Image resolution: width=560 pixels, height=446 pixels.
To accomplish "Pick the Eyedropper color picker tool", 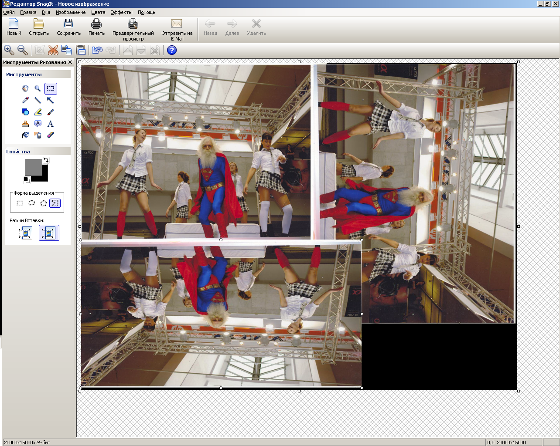I will pyautogui.click(x=25, y=100).
